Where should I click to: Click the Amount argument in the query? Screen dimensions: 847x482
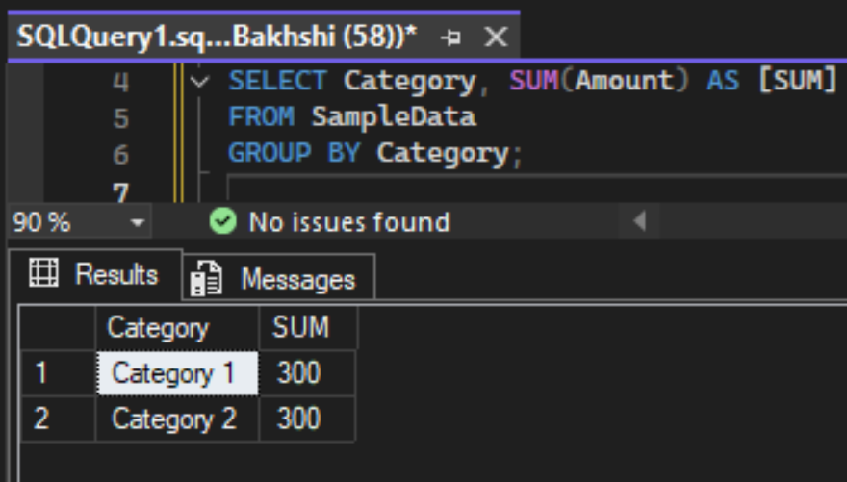tap(624, 81)
